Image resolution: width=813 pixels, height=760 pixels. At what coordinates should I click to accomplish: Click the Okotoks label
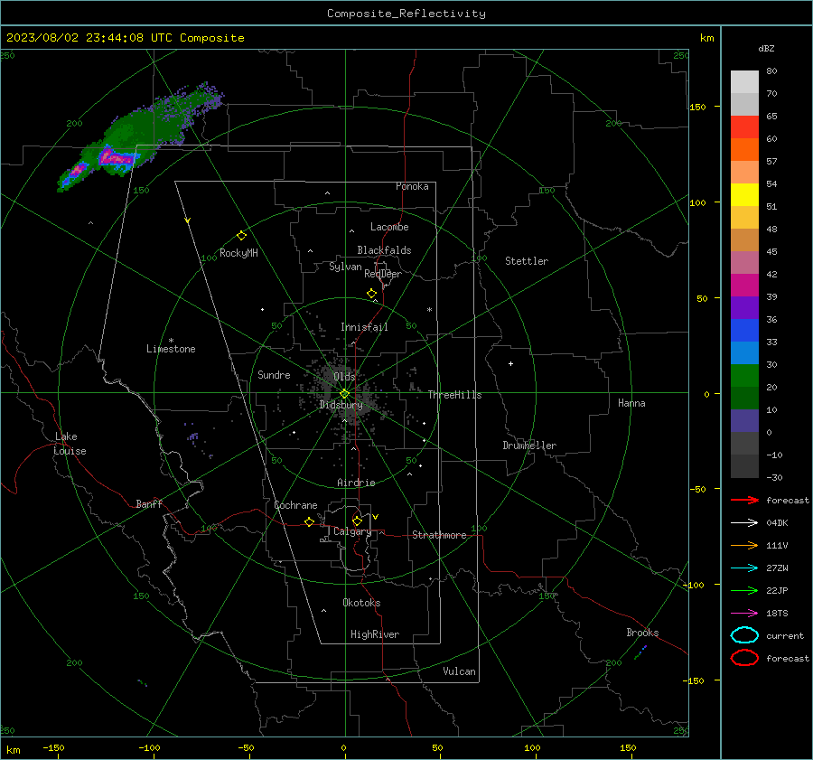coord(361,603)
